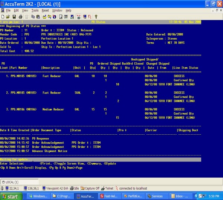Open the Help menu
Screen dimensions: 223x200
tap(68, 10)
